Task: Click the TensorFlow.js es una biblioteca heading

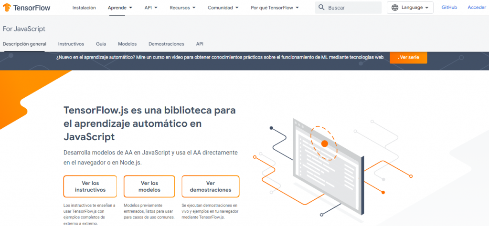Action: point(149,123)
